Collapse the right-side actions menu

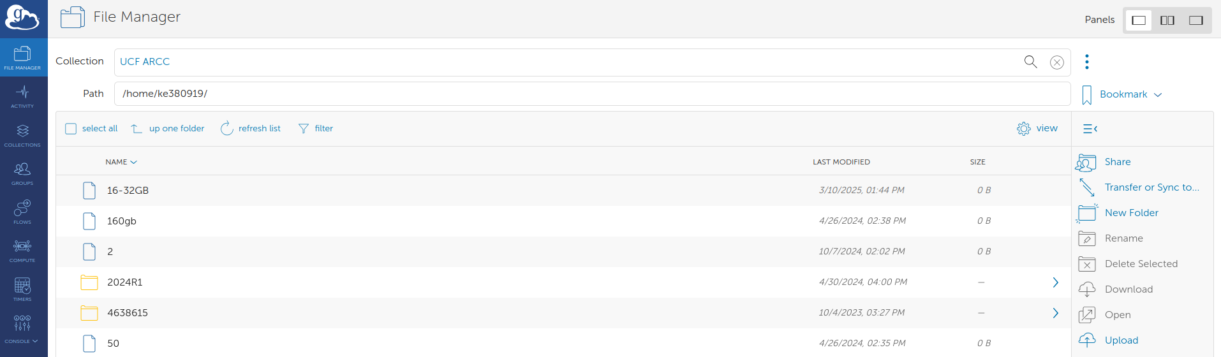coord(1090,129)
